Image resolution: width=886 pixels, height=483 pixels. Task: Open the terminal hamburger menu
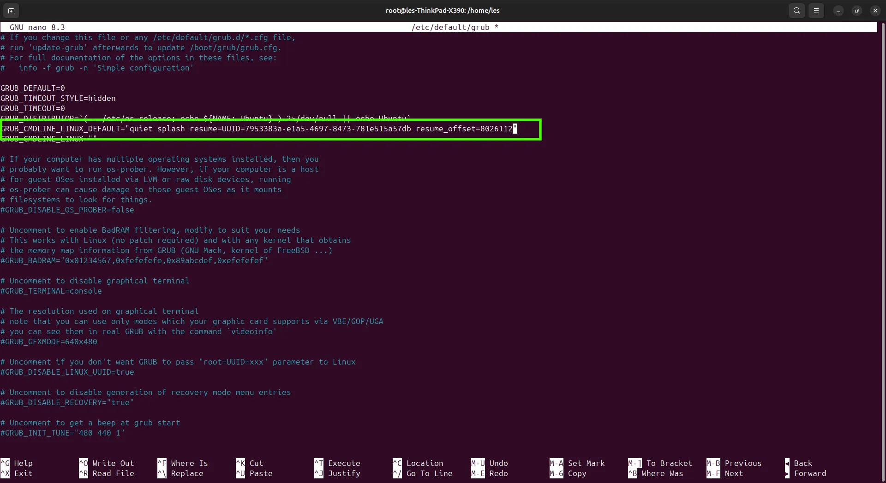816,10
